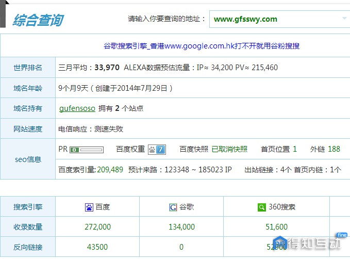Click the 综合查询 page title
Screen dimensions: 350x259
click(38, 20)
